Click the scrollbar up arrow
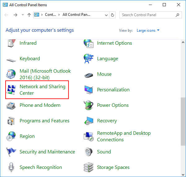This screenshot has height=177, width=186. (183, 42)
